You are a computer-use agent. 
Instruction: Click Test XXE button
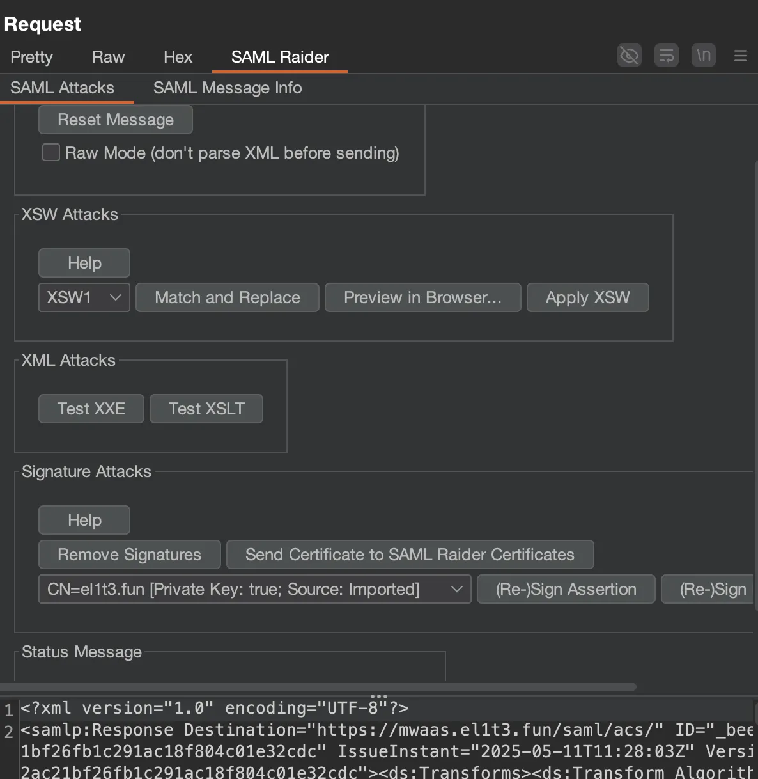coord(91,409)
